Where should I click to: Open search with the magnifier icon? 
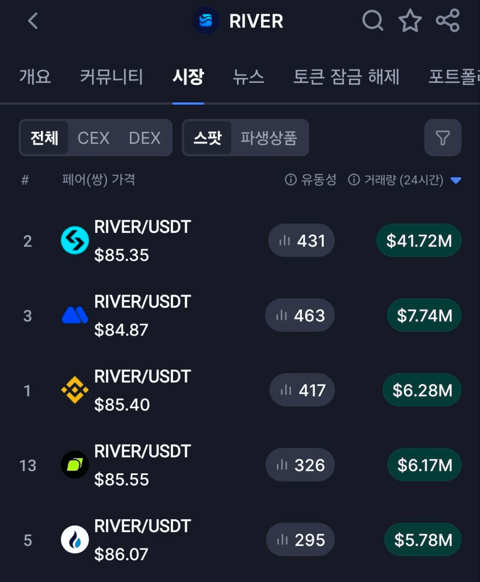(372, 21)
